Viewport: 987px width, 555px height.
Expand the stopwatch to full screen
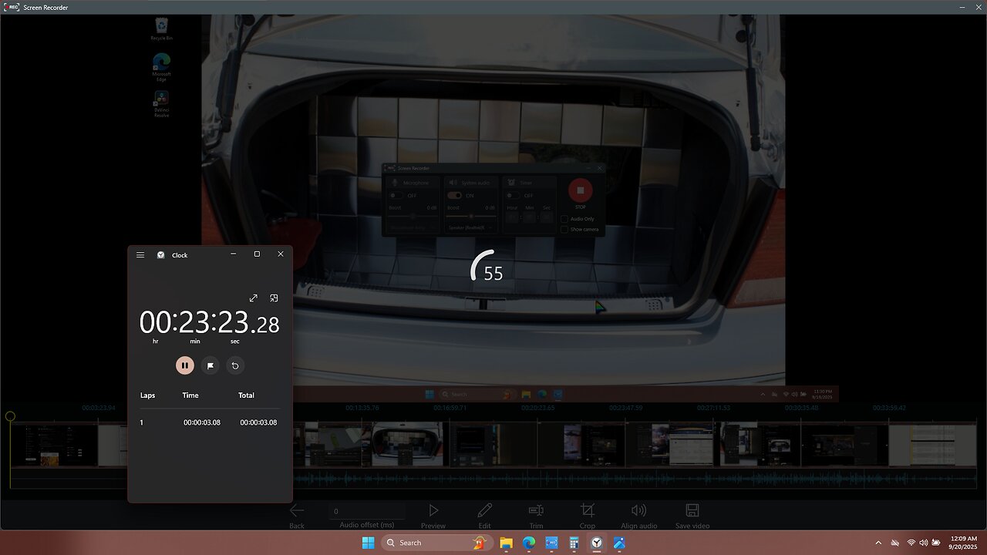pos(253,298)
